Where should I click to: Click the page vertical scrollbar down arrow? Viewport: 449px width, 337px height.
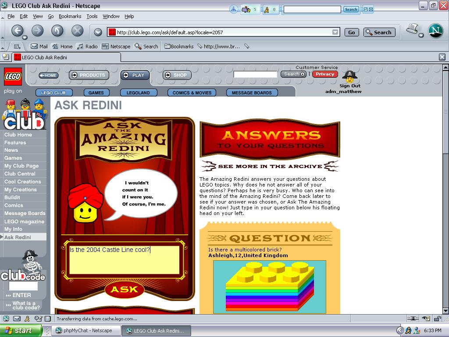click(445, 311)
